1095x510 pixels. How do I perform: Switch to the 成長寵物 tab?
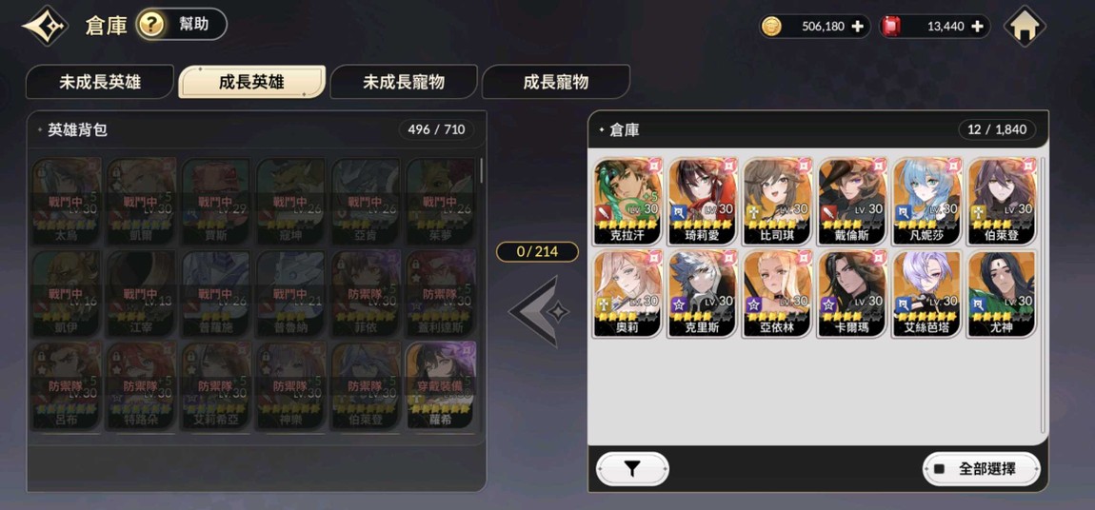tap(556, 82)
